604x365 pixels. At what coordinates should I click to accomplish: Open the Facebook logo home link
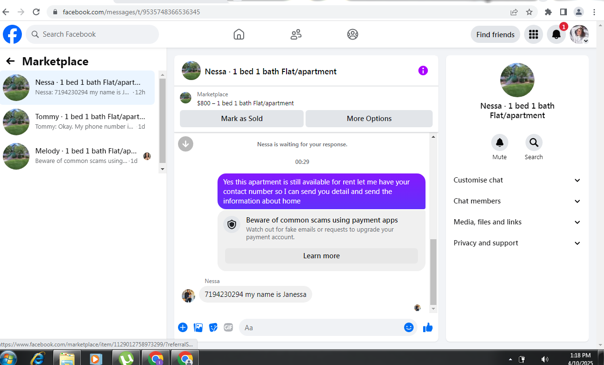[12, 34]
